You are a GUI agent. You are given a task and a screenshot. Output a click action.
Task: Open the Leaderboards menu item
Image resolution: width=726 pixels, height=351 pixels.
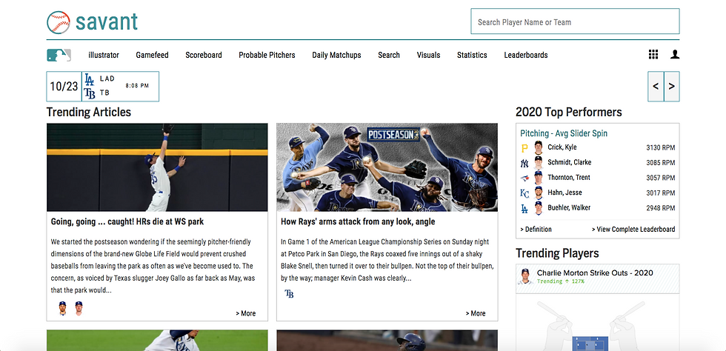coord(526,55)
